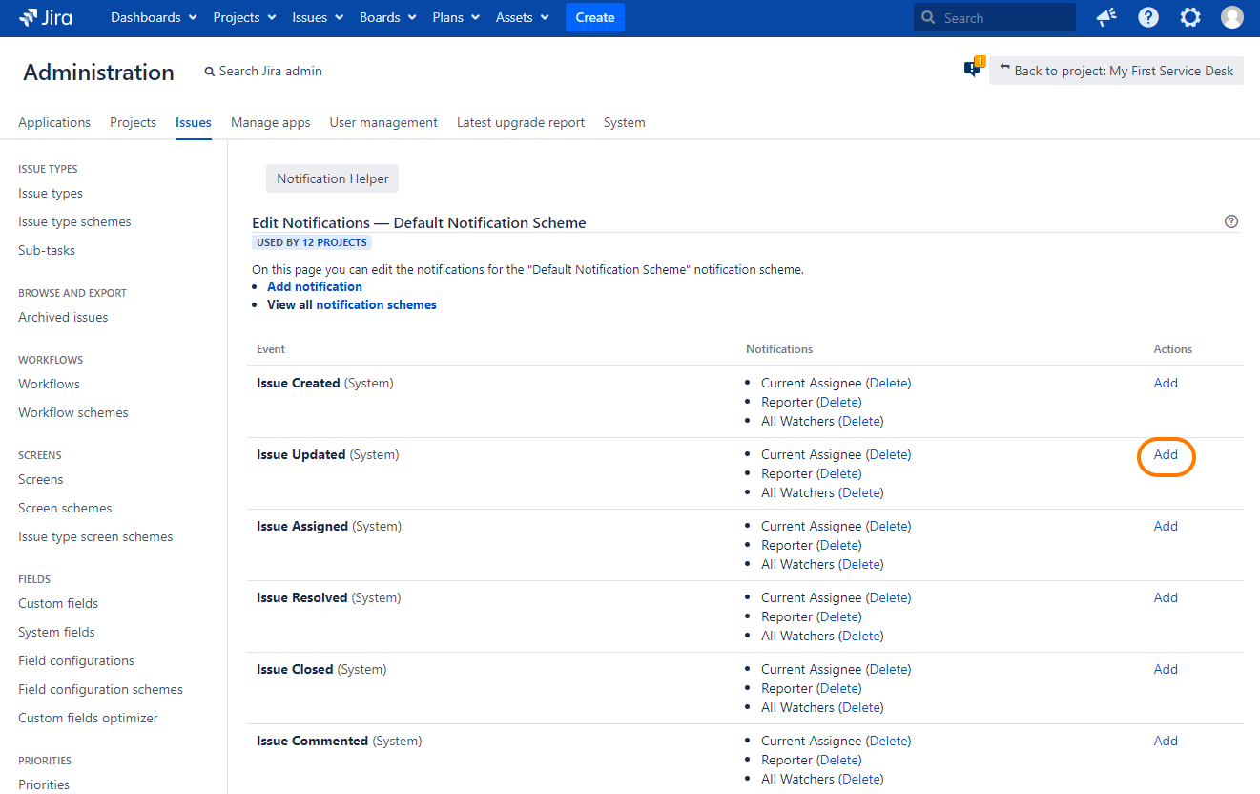The width and height of the screenshot is (1260, 794).
Task: Click the Jira logo in header
Action: click(46, 17)
